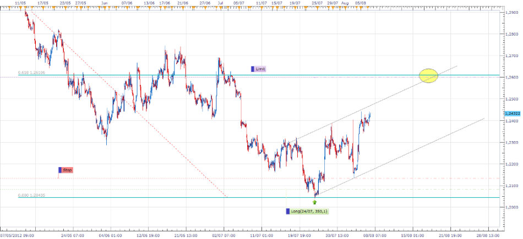Click the 28/08 13:00 time axis label
Screen dimensions: 523x239
487,234
